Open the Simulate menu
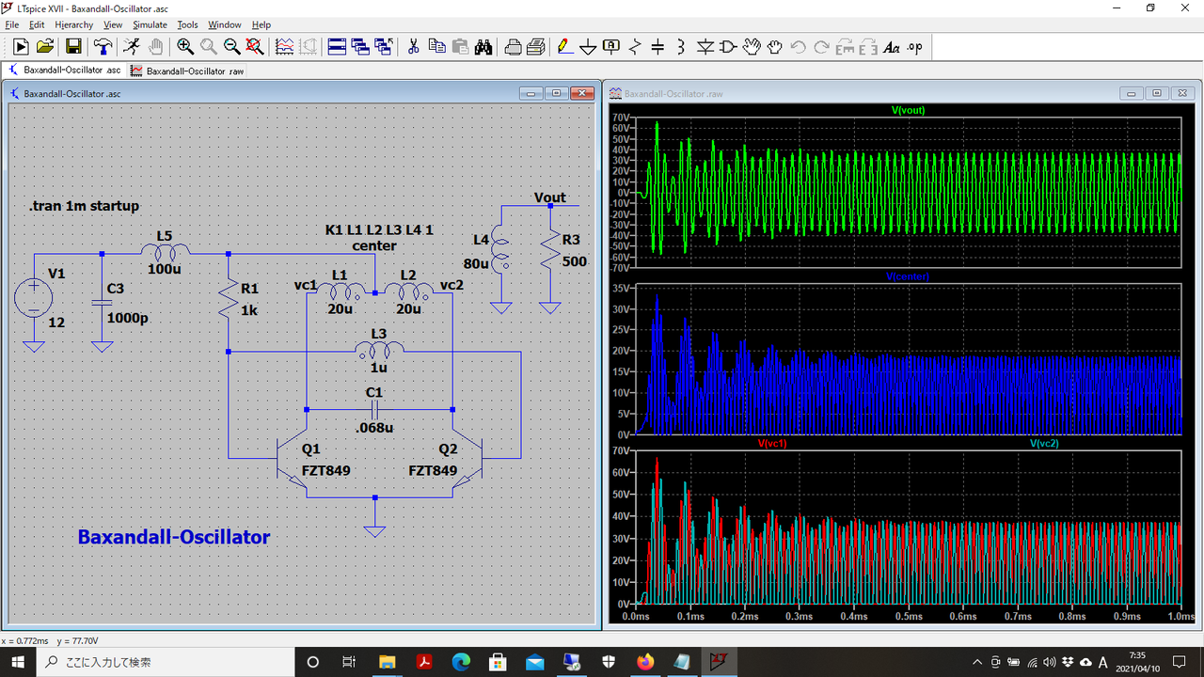Image resolution: width=1204 pixels, height=677 pixels. [x=150, y=24]
